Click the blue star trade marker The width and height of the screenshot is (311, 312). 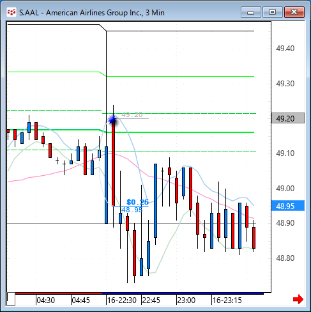coord(112,120)
